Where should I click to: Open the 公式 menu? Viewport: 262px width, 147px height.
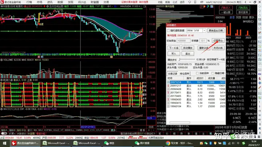coord(175,2)
